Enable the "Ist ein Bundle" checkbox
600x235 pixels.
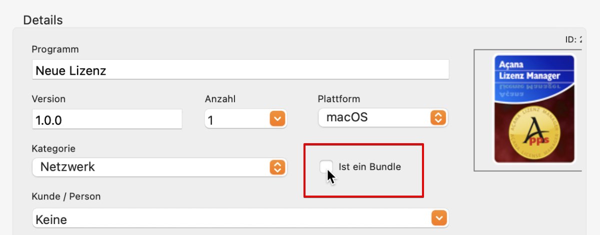326,167
